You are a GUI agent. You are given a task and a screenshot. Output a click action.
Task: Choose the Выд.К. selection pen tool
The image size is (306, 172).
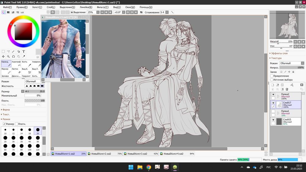pos(26,71)
